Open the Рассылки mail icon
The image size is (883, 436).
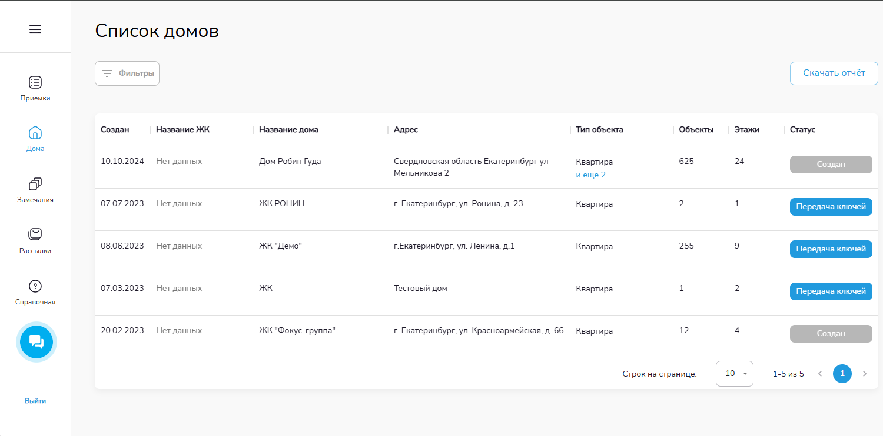(x=35, y=234)
